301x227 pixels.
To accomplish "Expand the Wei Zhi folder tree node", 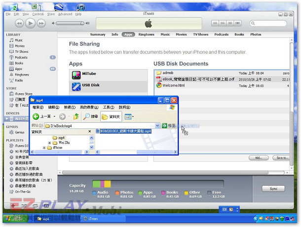I will [x=49, y=143].
